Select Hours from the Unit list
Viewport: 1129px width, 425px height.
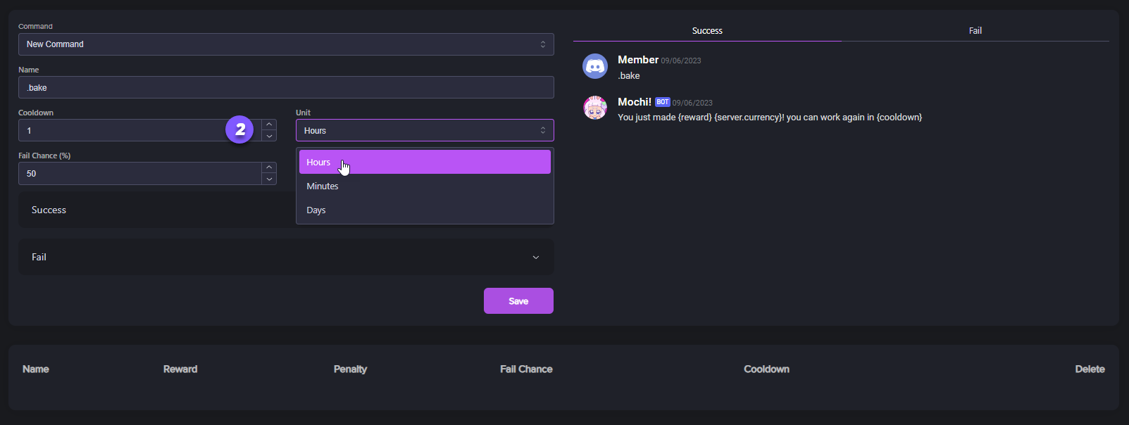pos(424,162)
